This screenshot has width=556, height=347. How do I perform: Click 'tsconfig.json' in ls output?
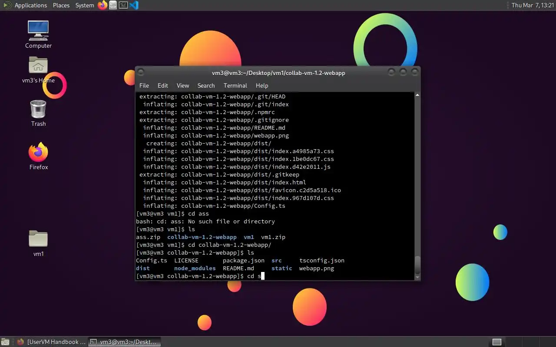point(322,260)
